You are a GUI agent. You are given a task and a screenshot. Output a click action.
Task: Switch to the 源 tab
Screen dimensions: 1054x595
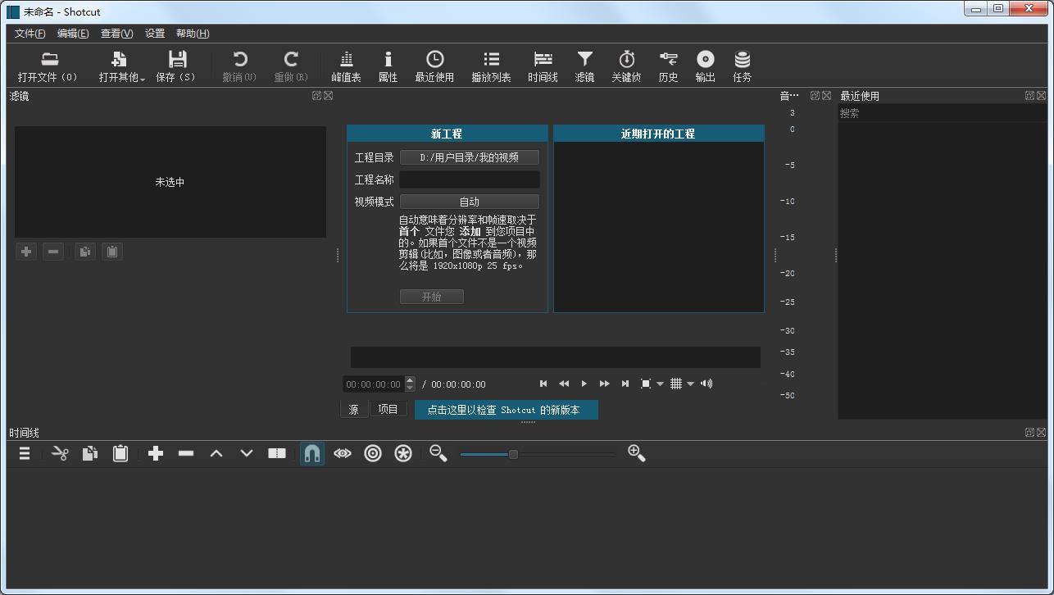[354, 408]
